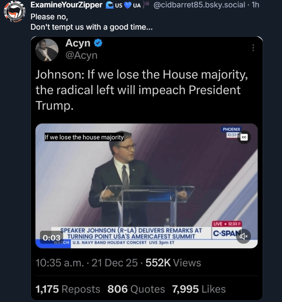282x302 pixels.
Task: Toggle closed captions on the video
Action: 243,137
